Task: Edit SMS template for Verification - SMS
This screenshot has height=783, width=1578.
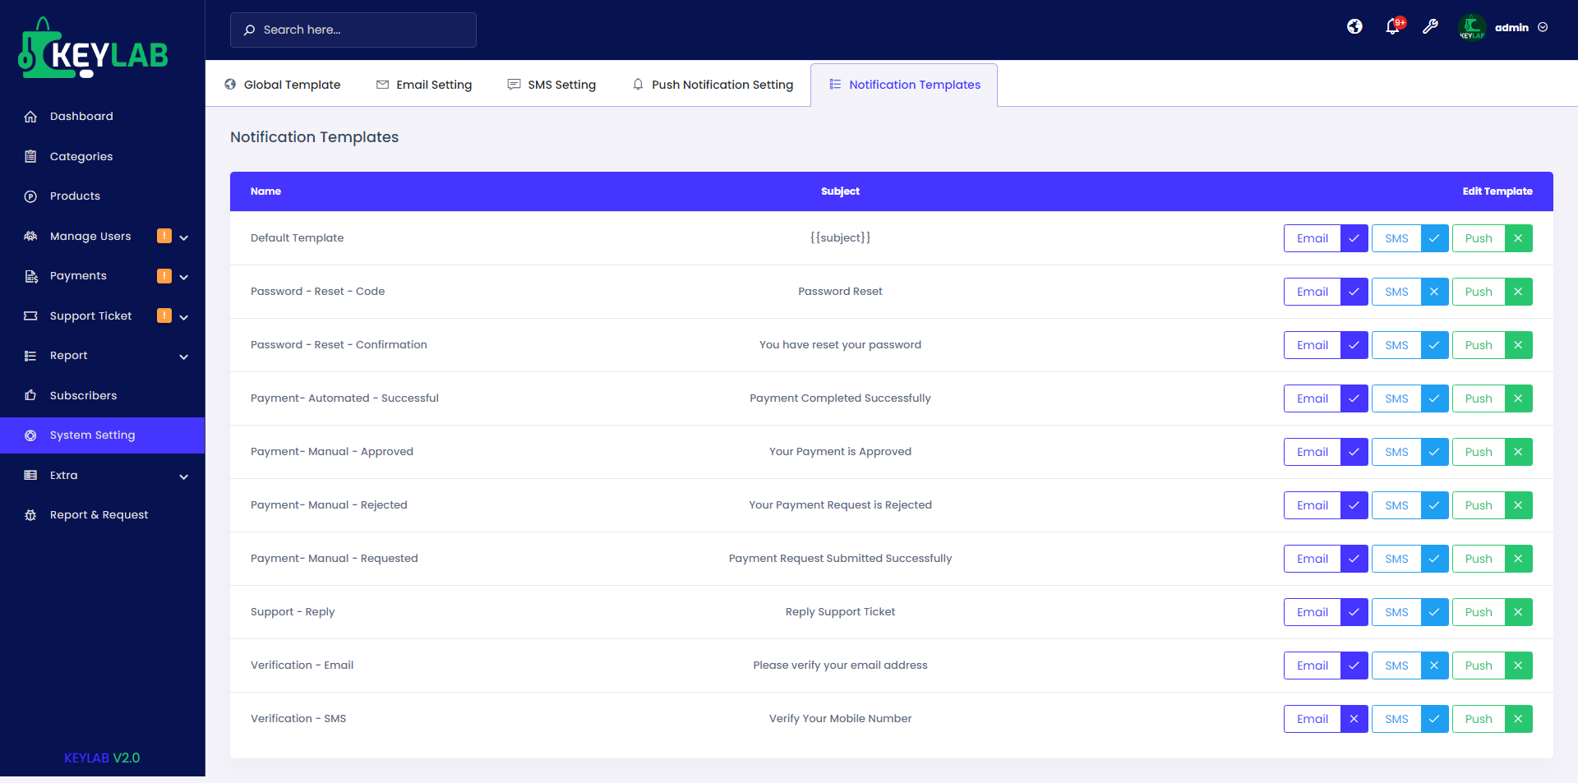Action: (x=1396, y=719)
